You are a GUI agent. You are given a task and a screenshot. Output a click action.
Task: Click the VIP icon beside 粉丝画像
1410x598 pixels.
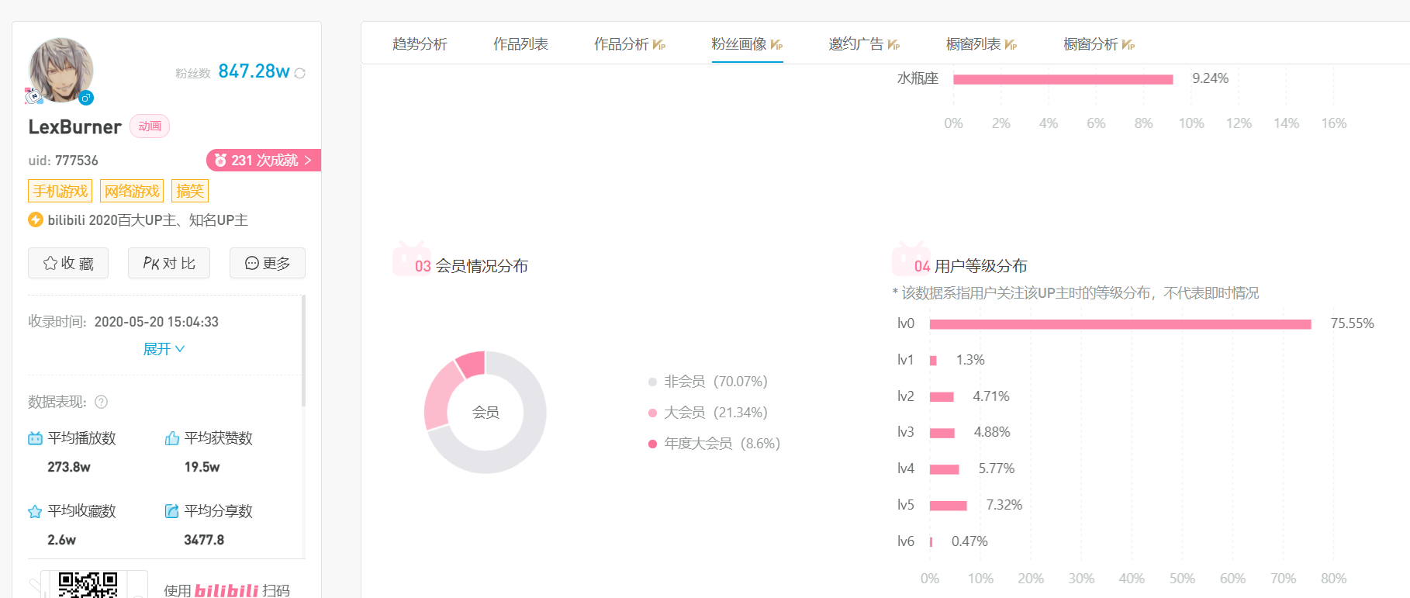coord(776,45)
